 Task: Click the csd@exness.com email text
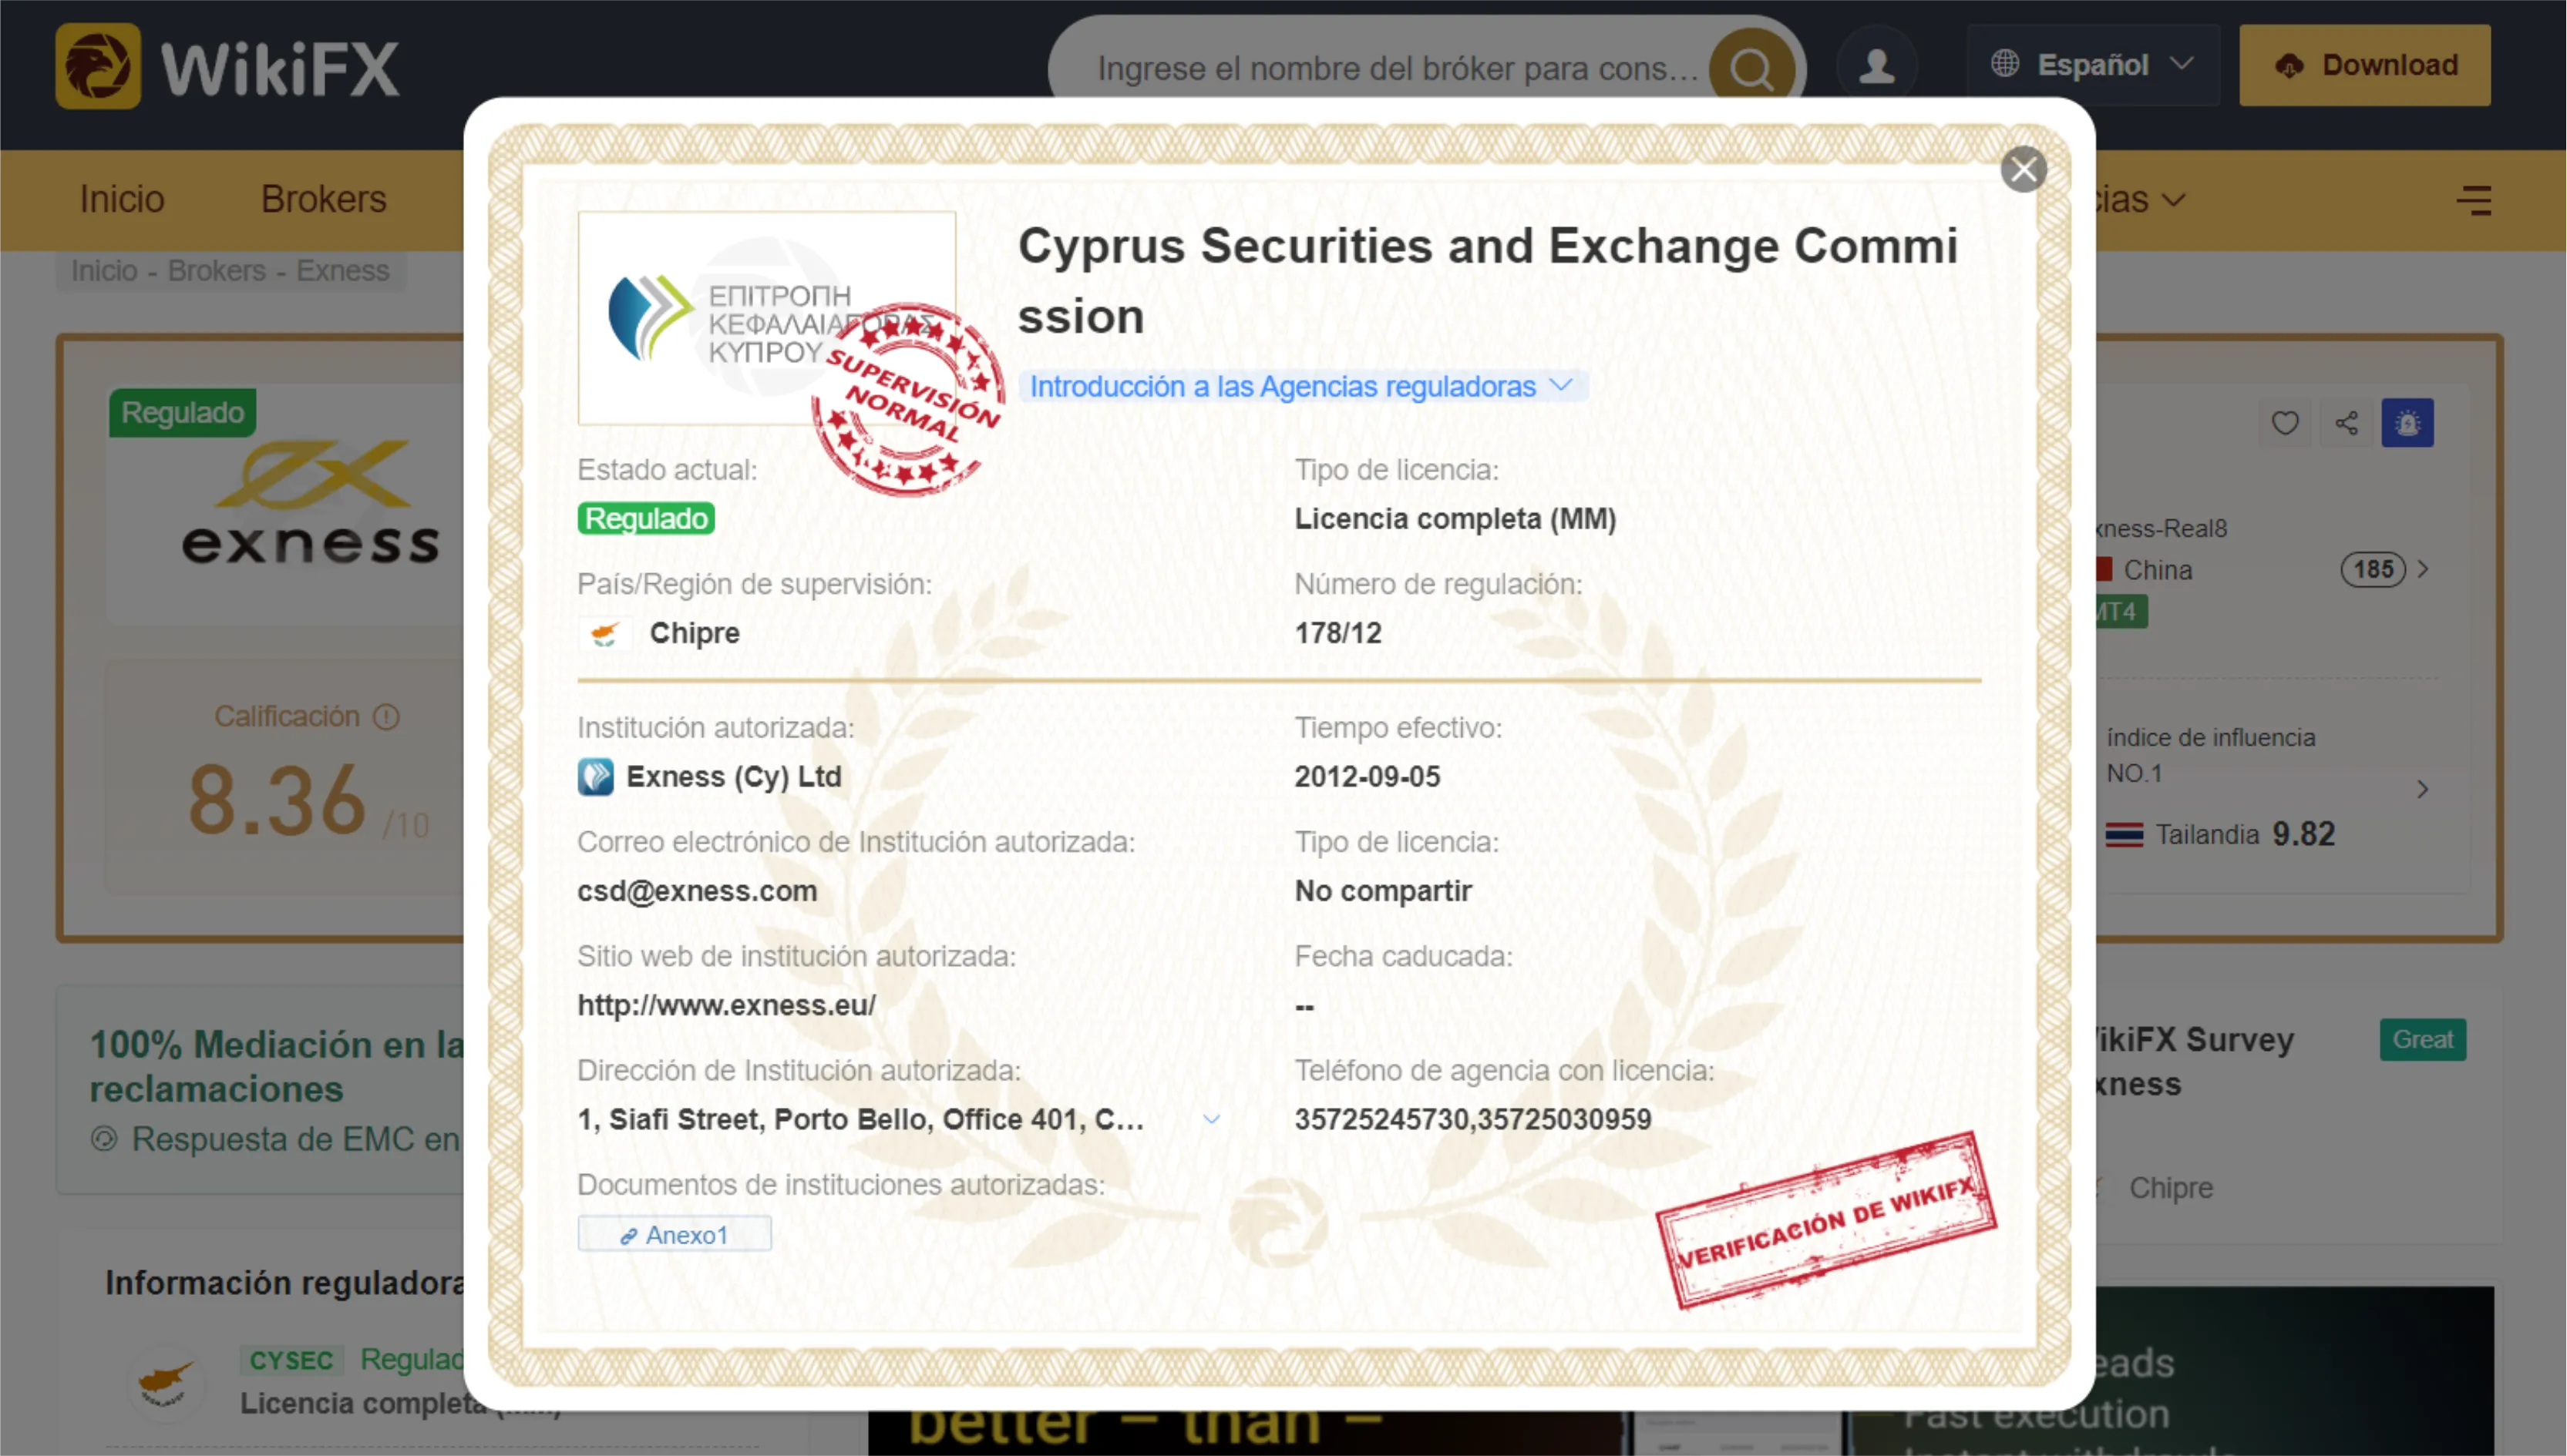pos(698,892)
